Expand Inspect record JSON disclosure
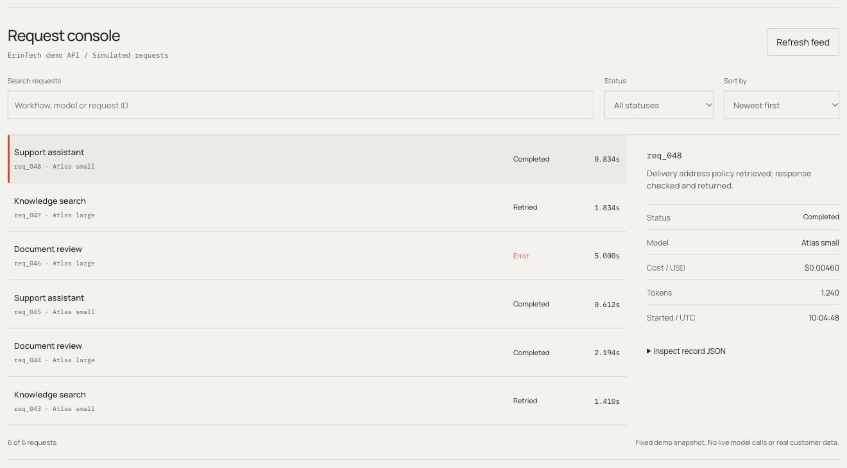Viewport: 847px width, 468px height. [687, 351]
